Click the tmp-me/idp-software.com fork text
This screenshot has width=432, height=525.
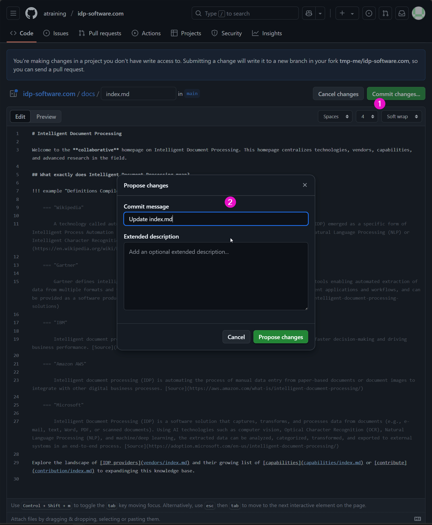click(374, 61)
